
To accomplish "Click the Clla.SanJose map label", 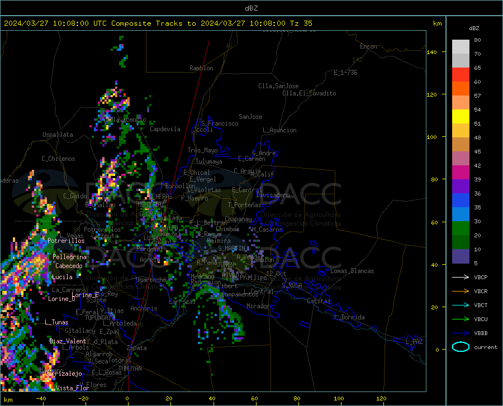I will click(278, 86).
